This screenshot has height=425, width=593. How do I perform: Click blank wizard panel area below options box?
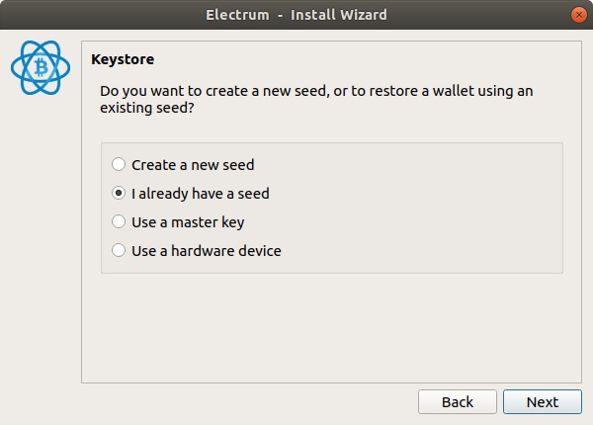(x=331, y=327)
